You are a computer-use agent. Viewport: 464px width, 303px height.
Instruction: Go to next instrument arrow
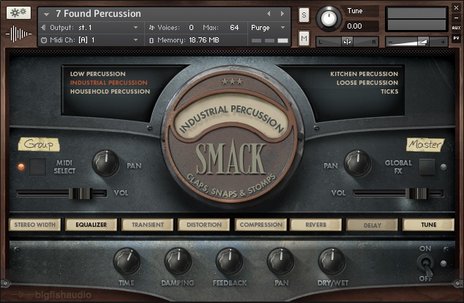tap(282, 14)
